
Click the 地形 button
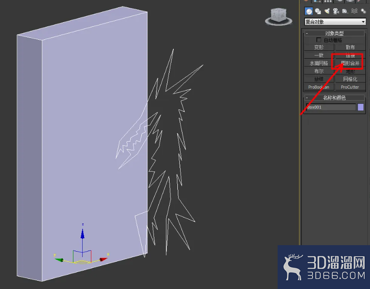[350, 71]
